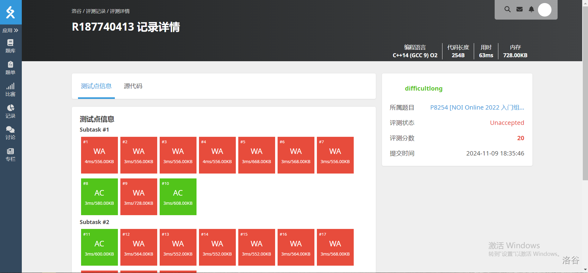
Task: Select test case #8 AC block
Action: (x=99, y=197)
